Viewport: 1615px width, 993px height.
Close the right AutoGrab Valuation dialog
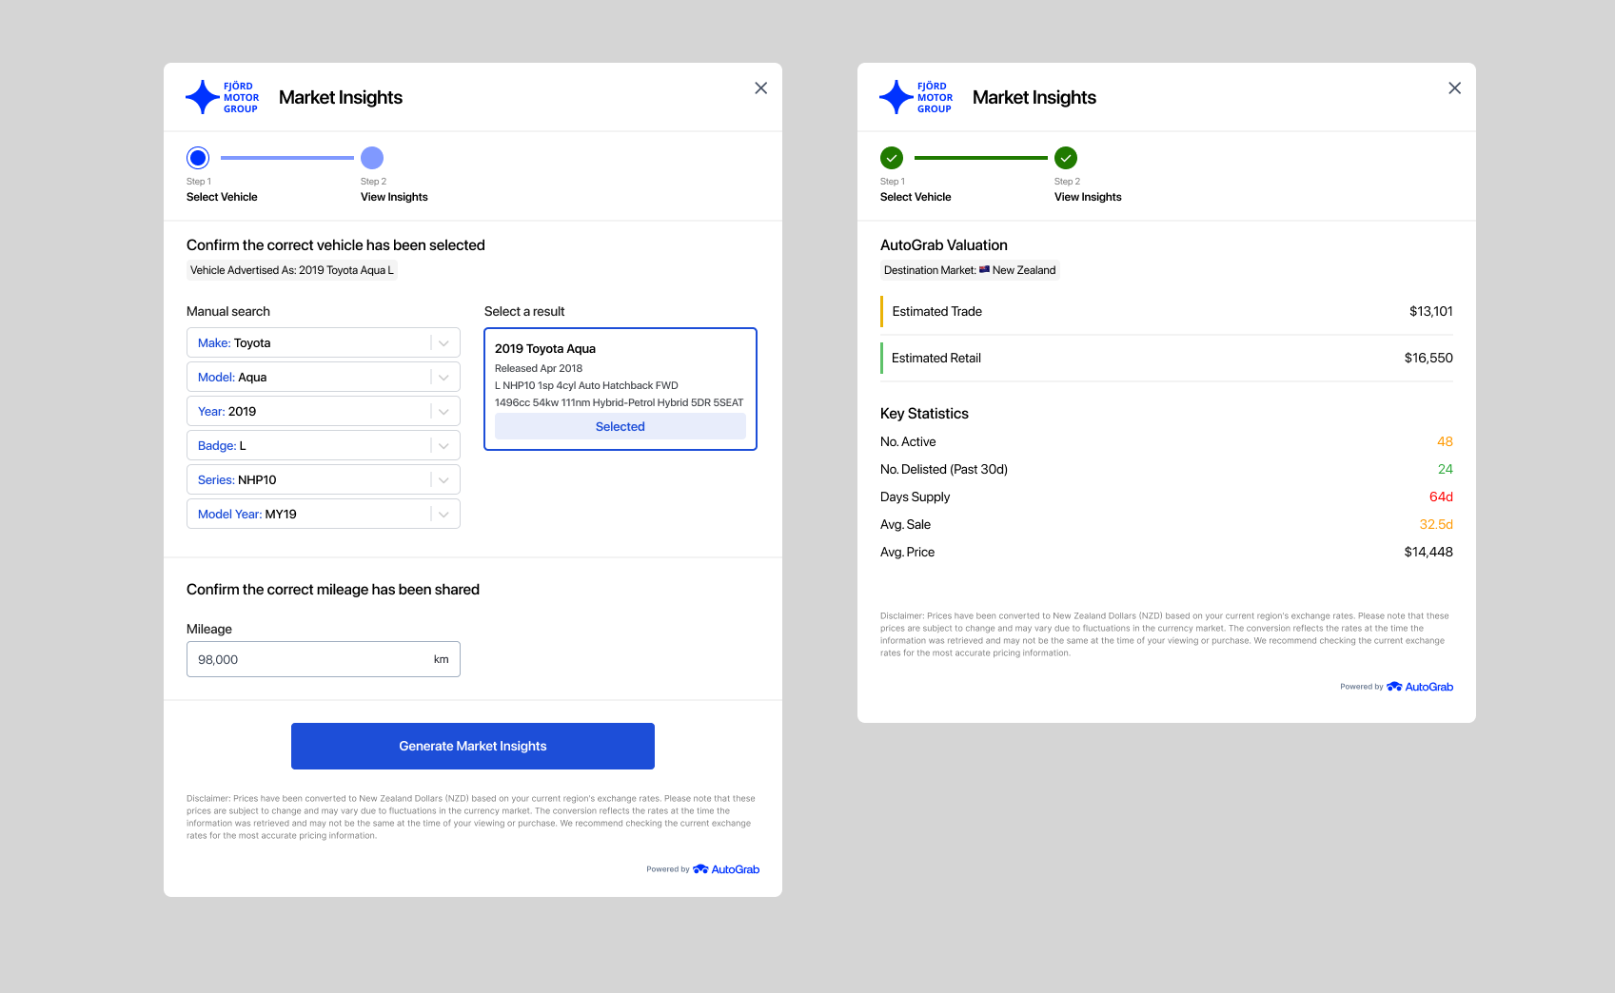[1454, 88]
